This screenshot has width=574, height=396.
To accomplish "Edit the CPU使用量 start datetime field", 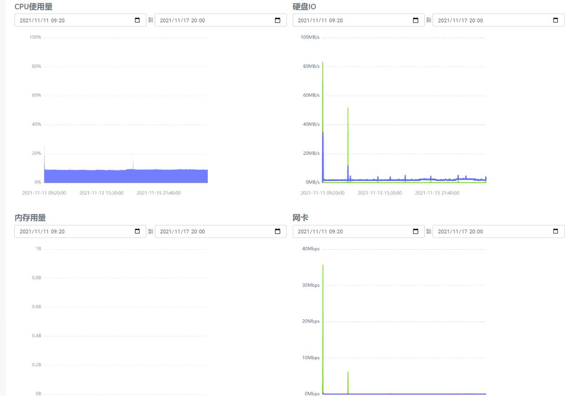I will click(80, 20).
